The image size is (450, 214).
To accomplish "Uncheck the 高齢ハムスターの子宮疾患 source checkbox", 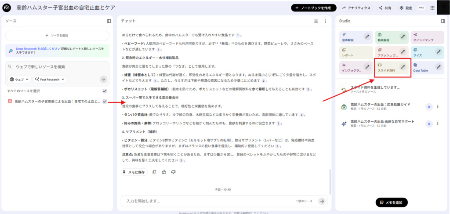I will [105, 102].
